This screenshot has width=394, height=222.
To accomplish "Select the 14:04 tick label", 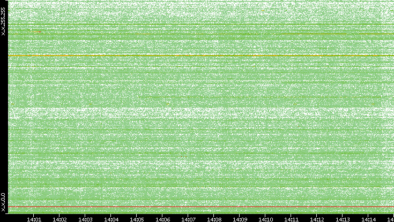I will (x=111, y=219).
